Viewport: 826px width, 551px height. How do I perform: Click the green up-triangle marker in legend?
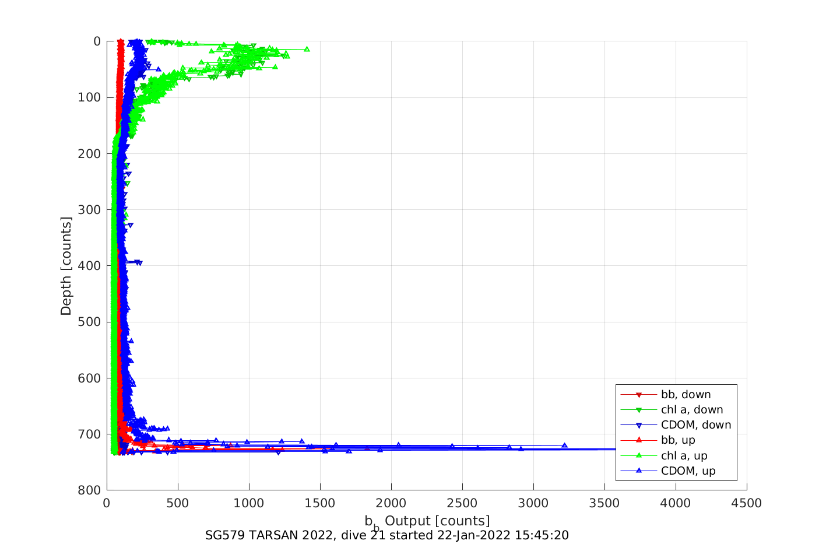[x=638, y=455]
